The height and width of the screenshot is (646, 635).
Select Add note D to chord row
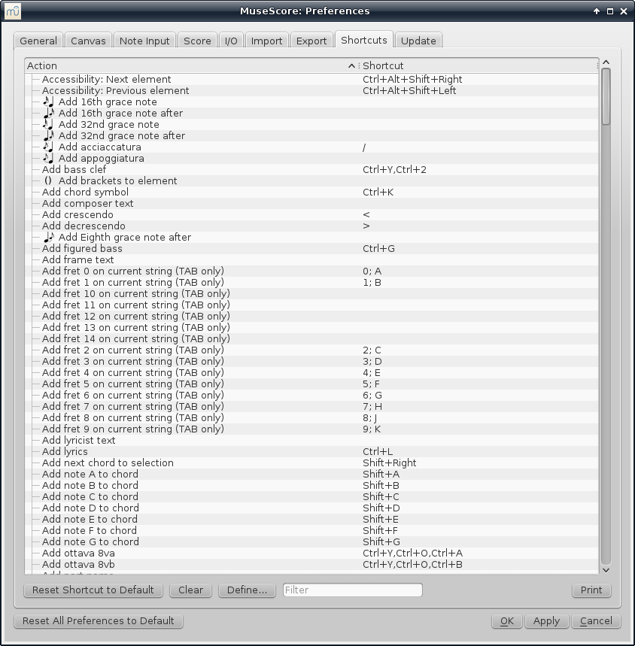(311, 508)
